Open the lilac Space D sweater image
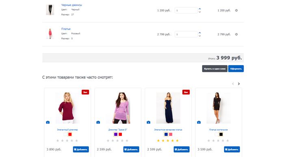The width and height of the screenshot is (283, 157). coord(118,108)
